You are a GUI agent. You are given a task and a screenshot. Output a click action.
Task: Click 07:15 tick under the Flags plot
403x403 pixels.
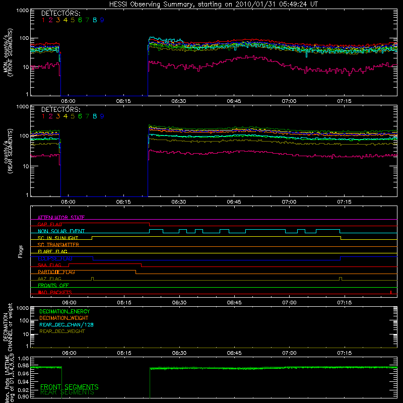point(345,303)
